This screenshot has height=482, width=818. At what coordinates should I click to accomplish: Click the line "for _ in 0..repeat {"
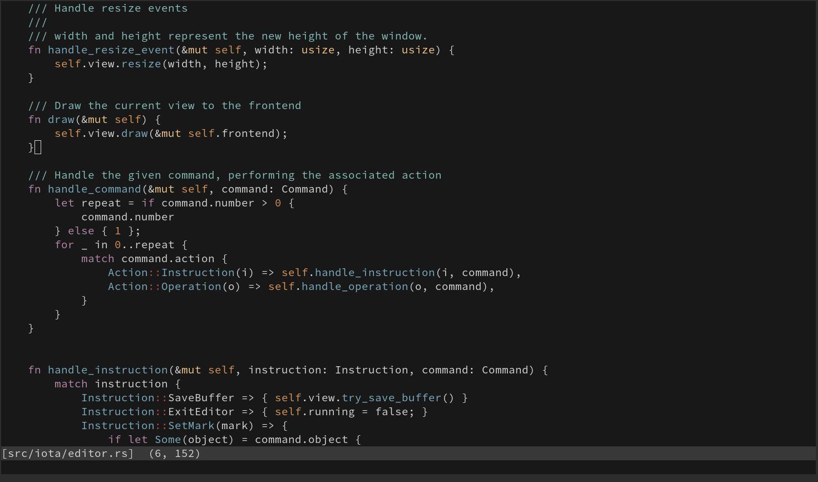click(121, 245)
